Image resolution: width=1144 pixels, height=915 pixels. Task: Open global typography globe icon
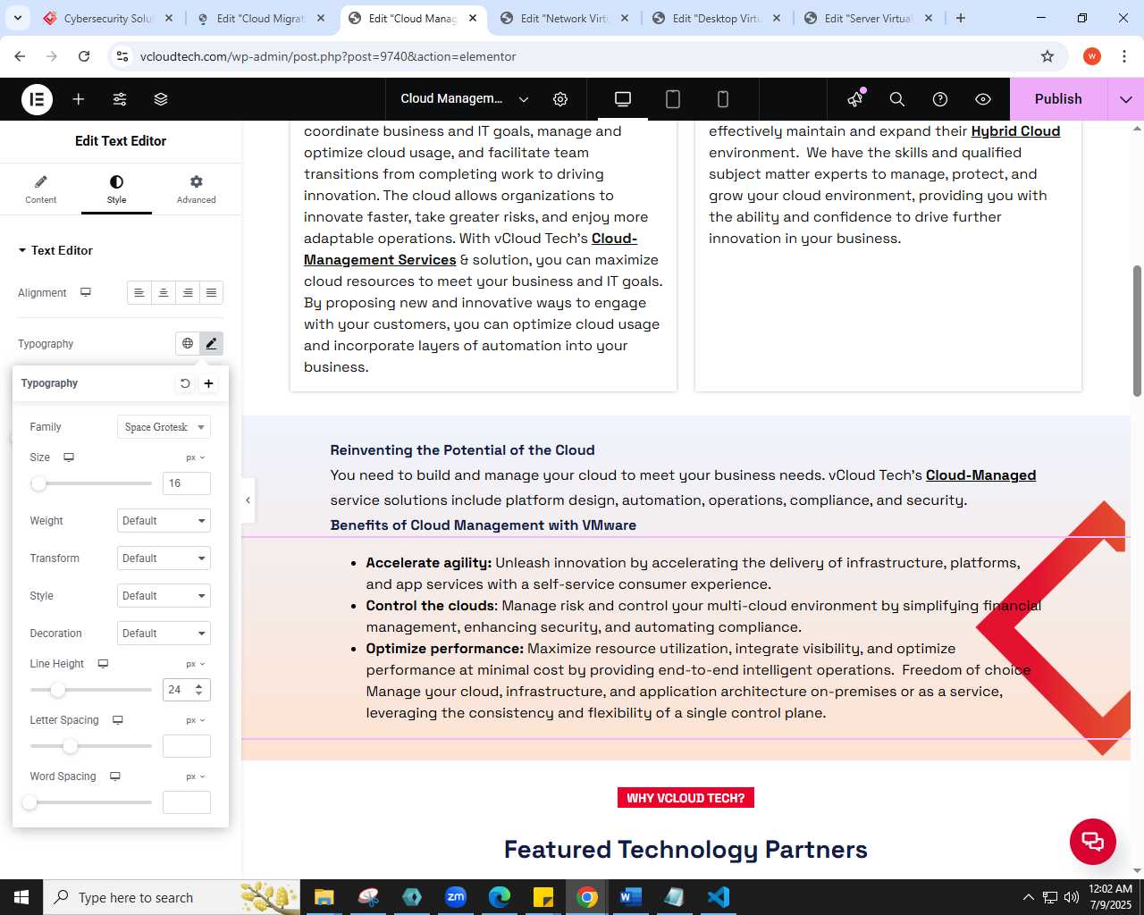188,343
